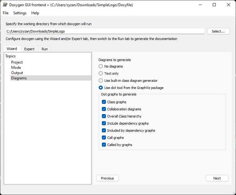Screen dimensions: 236x195
Task: Open the Help menu
Action: coord(35,13)
